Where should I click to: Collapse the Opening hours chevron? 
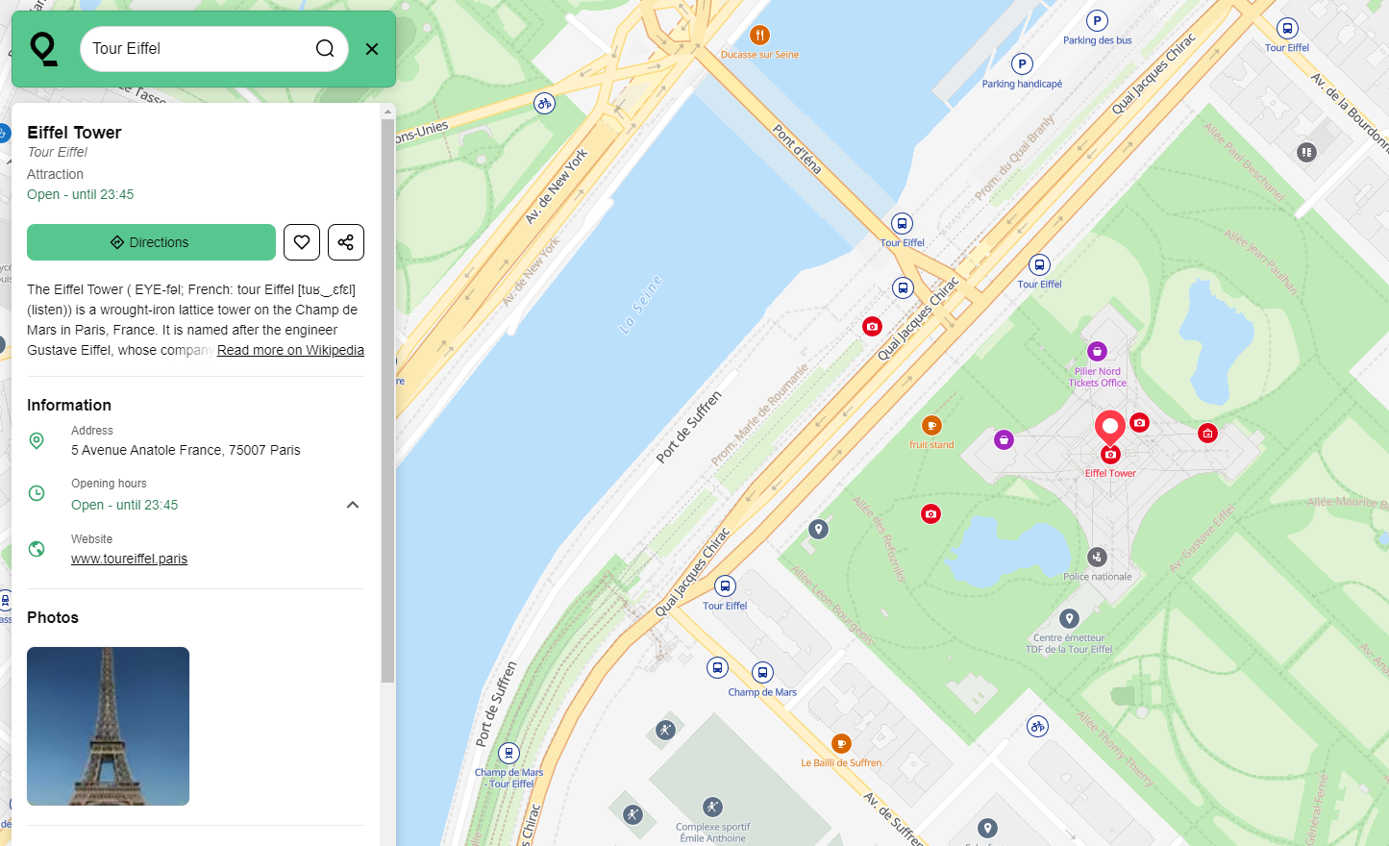click(x=353, y=505)
